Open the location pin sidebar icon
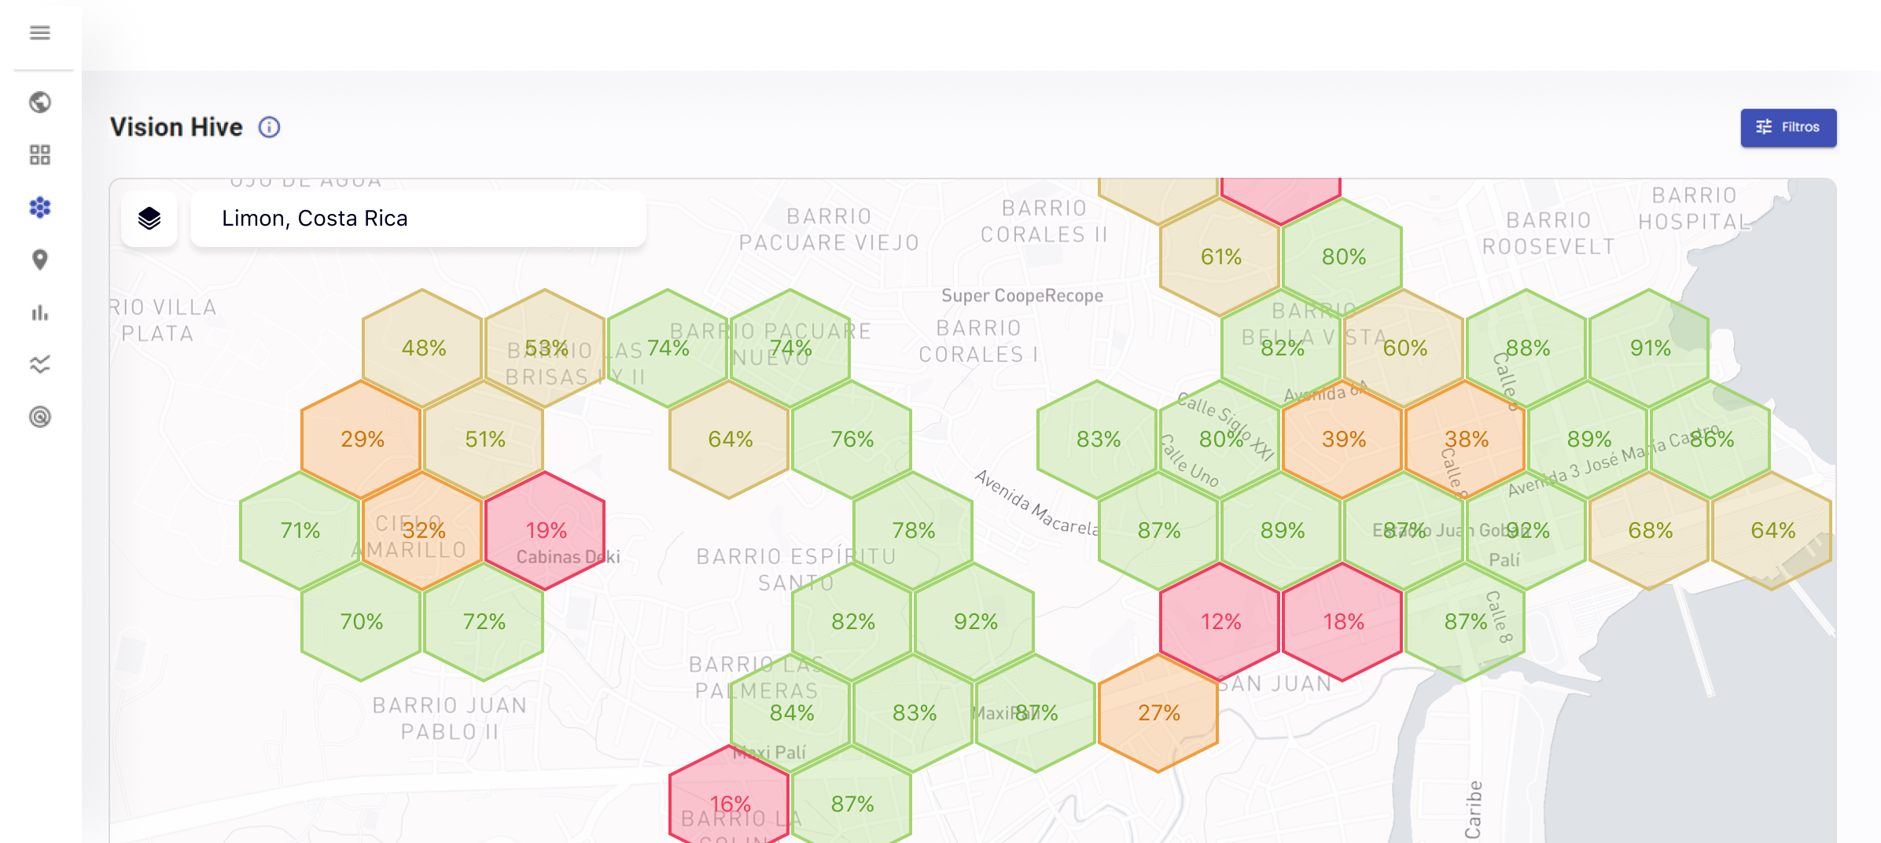Viewport: 1881px width, 843px height. pos(40,260)
